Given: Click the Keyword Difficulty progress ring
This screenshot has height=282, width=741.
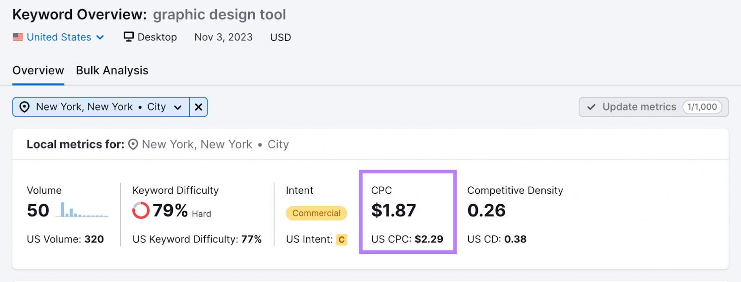Looking at the screenshot, I should coord(140,210).
